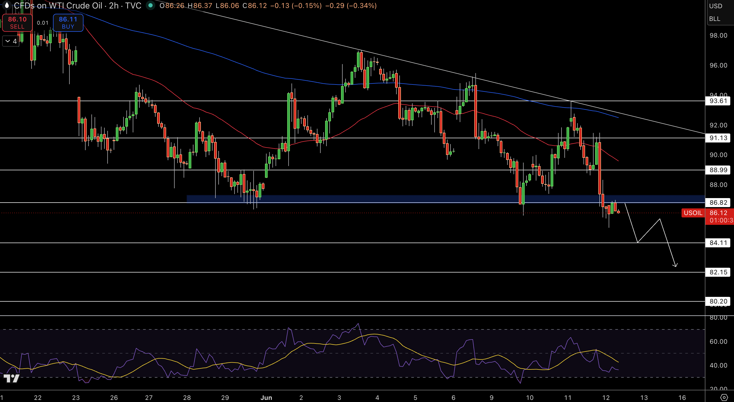Click the 0.01 spread value

pos(43,23)
